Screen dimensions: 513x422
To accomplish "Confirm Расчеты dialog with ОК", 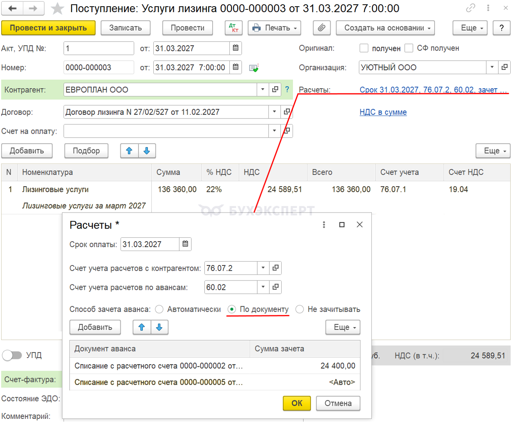I will 297,403.
